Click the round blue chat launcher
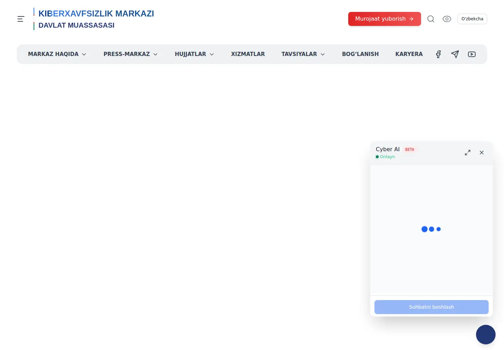504x350 pixels. pyautogui.click(x=486, y=335)
